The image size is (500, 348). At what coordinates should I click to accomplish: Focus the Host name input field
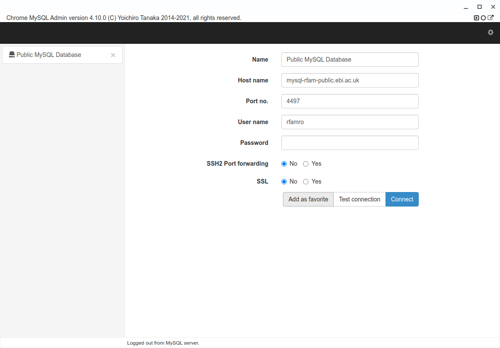350,80
